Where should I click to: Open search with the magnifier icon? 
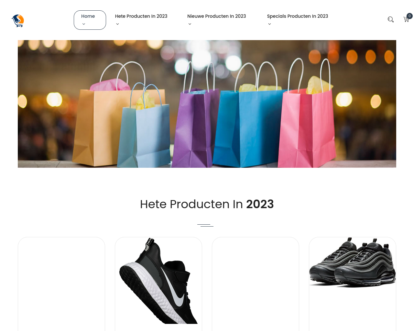pos(391,19)
